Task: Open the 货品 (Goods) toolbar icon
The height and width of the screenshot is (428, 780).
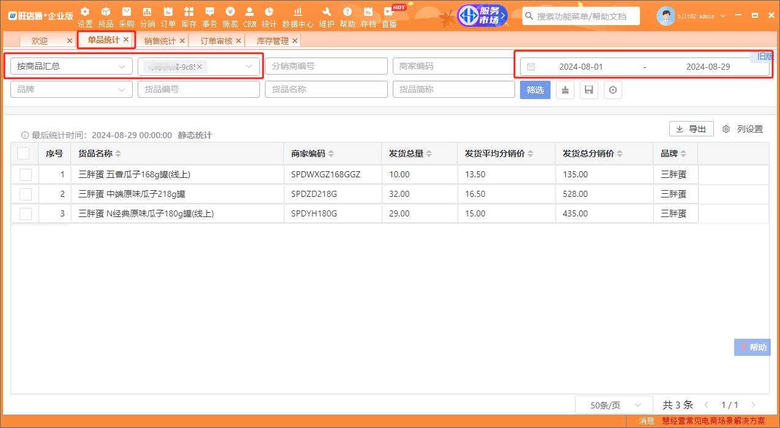Action: click(106, 17)
